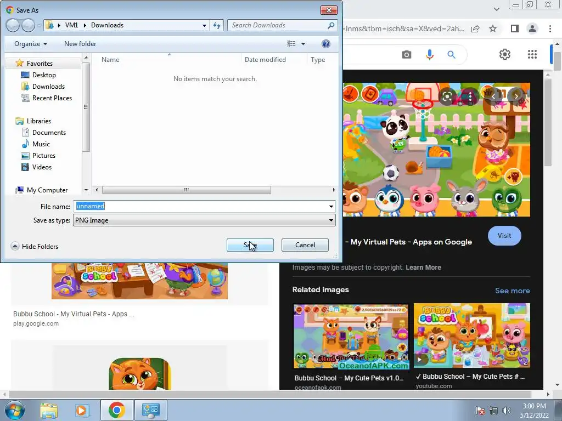Image resolution: width=562 pixels, height=421 pixels.
Task: Click the Google Lens icon on preview image
Action: click(447, 96)
